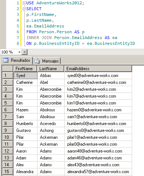Click cell 'adam46@adventure-works.com'

coord(98,158)
